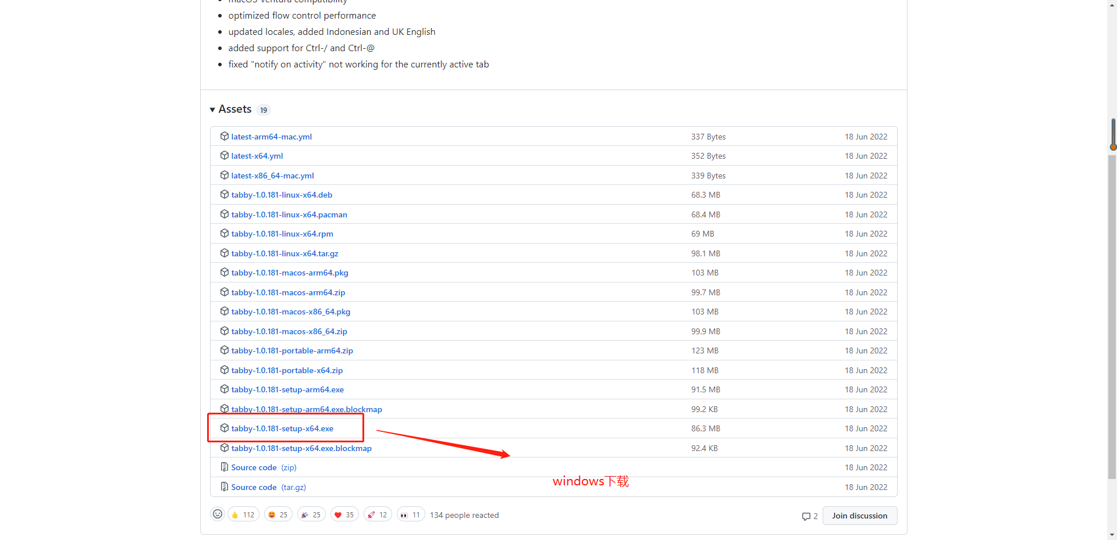Click package icon beside setup-x64.exe.blockmap
Image resolution: width=1117 pixels, height=540 pixels.
[225, 448]
